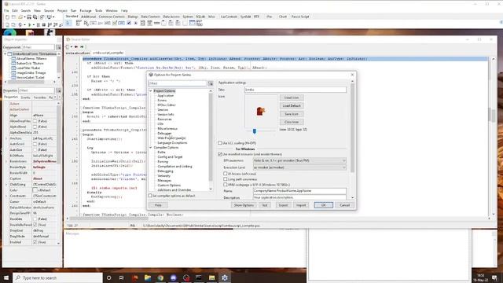Click filter icon beside options dialog search

211,83
